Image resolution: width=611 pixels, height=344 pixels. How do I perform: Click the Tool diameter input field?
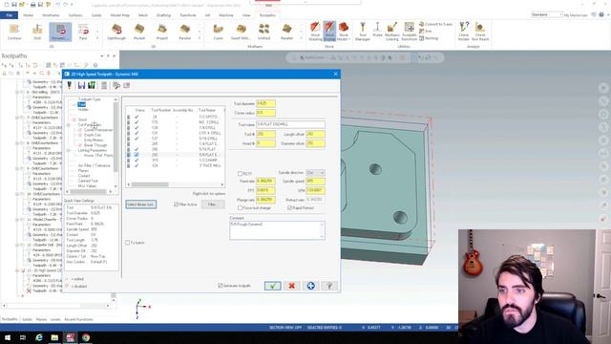pyautogui.click(x=265, y=103)
